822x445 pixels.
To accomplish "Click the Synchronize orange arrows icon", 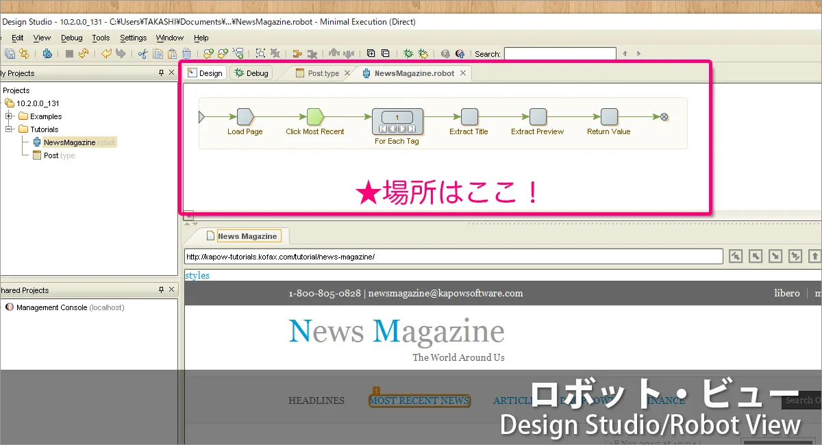I will click(25, 53).
